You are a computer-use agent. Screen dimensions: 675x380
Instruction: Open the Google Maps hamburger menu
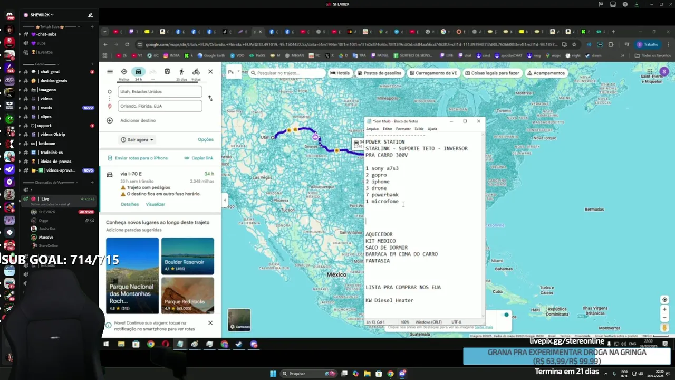click(110, 72)
